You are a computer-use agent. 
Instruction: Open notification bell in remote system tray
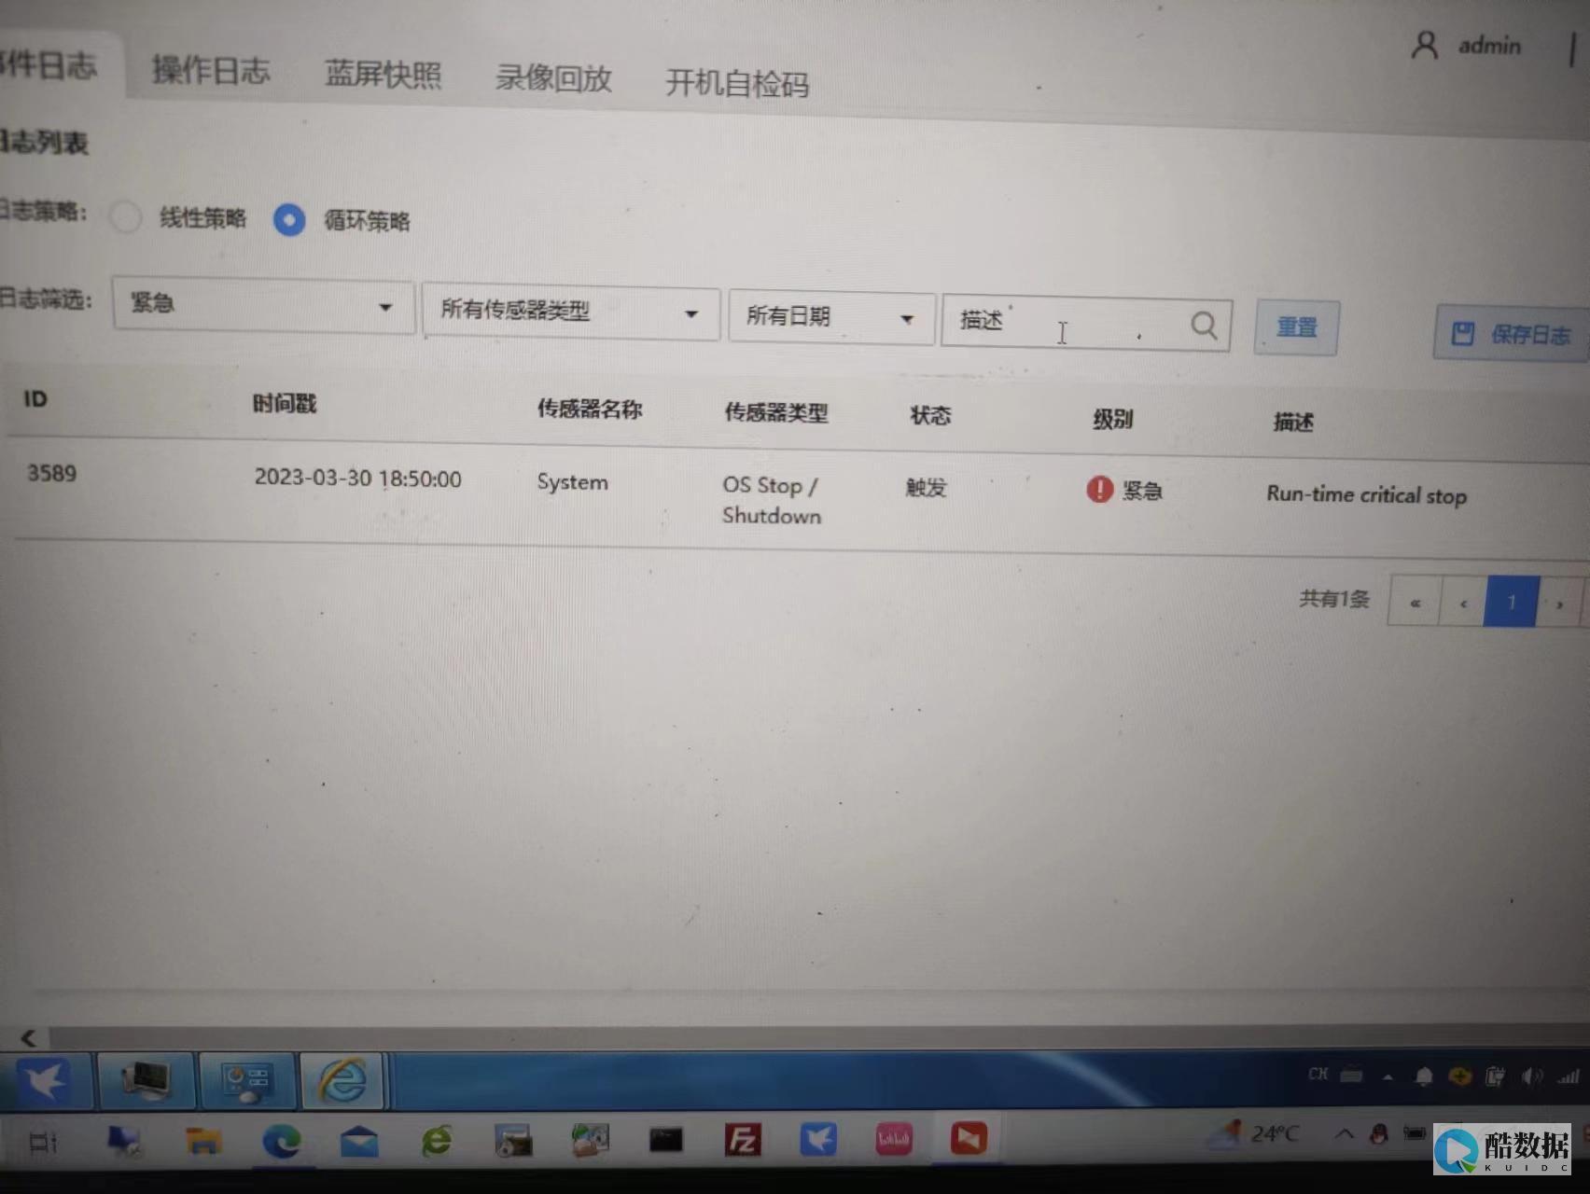[x=1423, y=1076]
